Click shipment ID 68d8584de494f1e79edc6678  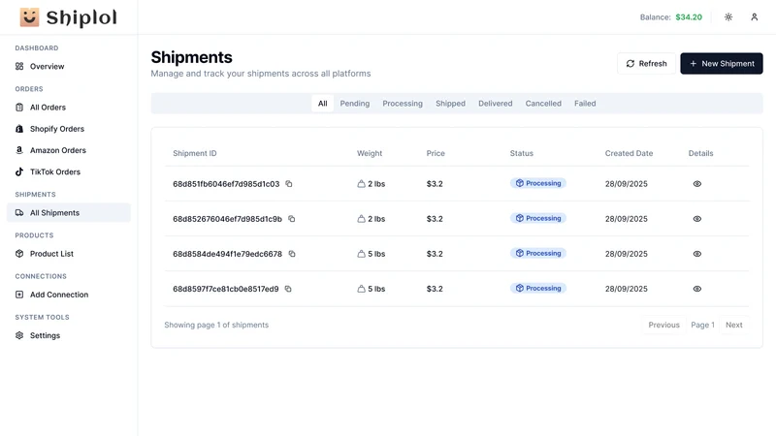point(227,254)
